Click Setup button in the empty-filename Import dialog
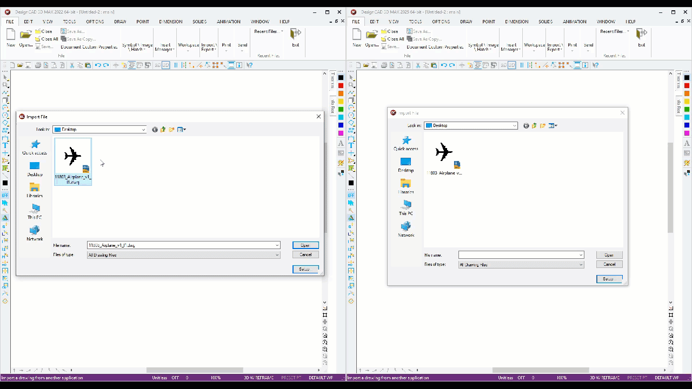The height and width of the screenshot is (389, 692). pyautogui.click(x=609, y=279)
